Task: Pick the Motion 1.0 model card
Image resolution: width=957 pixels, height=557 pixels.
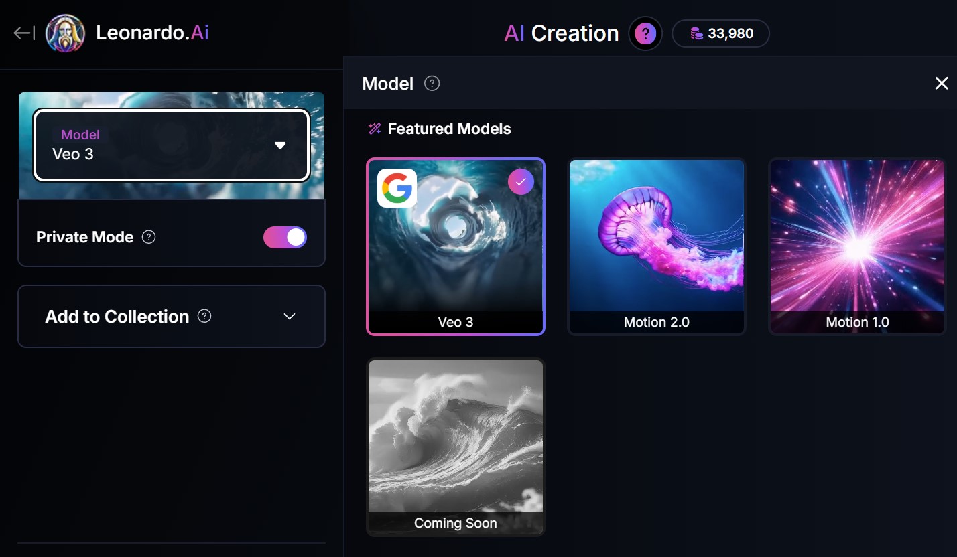Action: [x=858, y=246]
